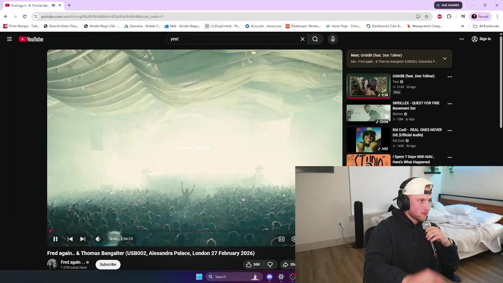Open Home Page - Zoho bookmark
The height and width of the screenshot is (283, 503).
coord(343,26)
